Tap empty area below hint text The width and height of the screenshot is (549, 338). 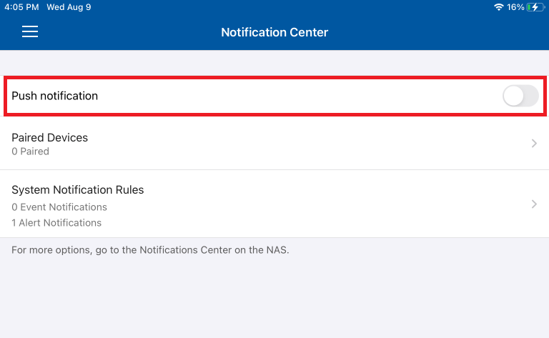tap(274, 297)
